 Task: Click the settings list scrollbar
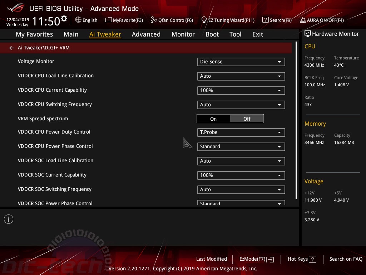(x=296, y=120)
